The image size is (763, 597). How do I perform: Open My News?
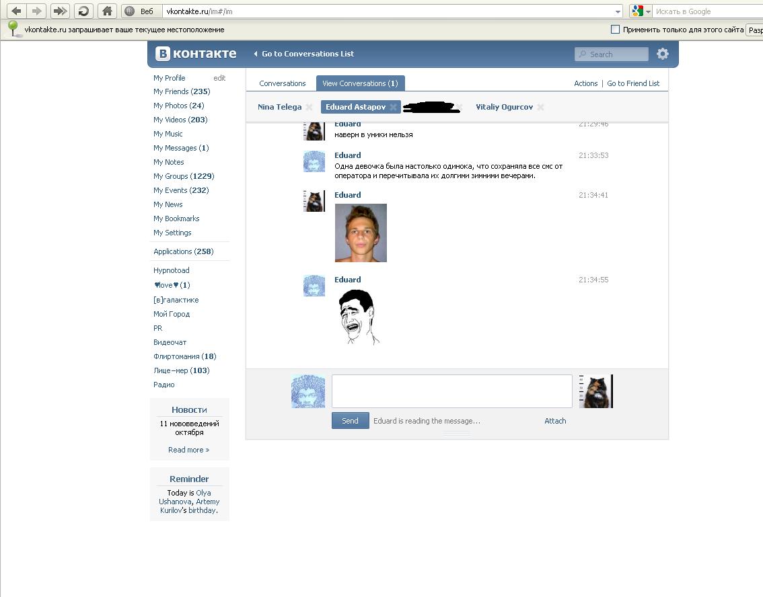point(168,204)
